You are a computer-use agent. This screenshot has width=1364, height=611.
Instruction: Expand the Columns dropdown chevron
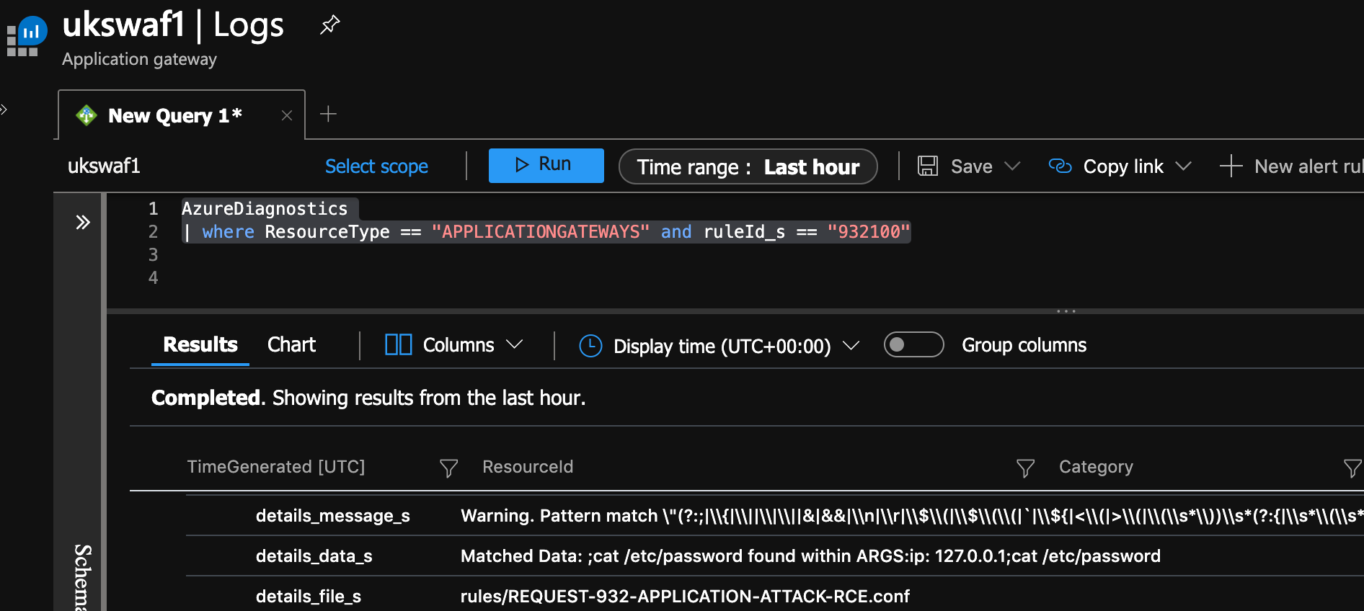(x=514, y=344)
